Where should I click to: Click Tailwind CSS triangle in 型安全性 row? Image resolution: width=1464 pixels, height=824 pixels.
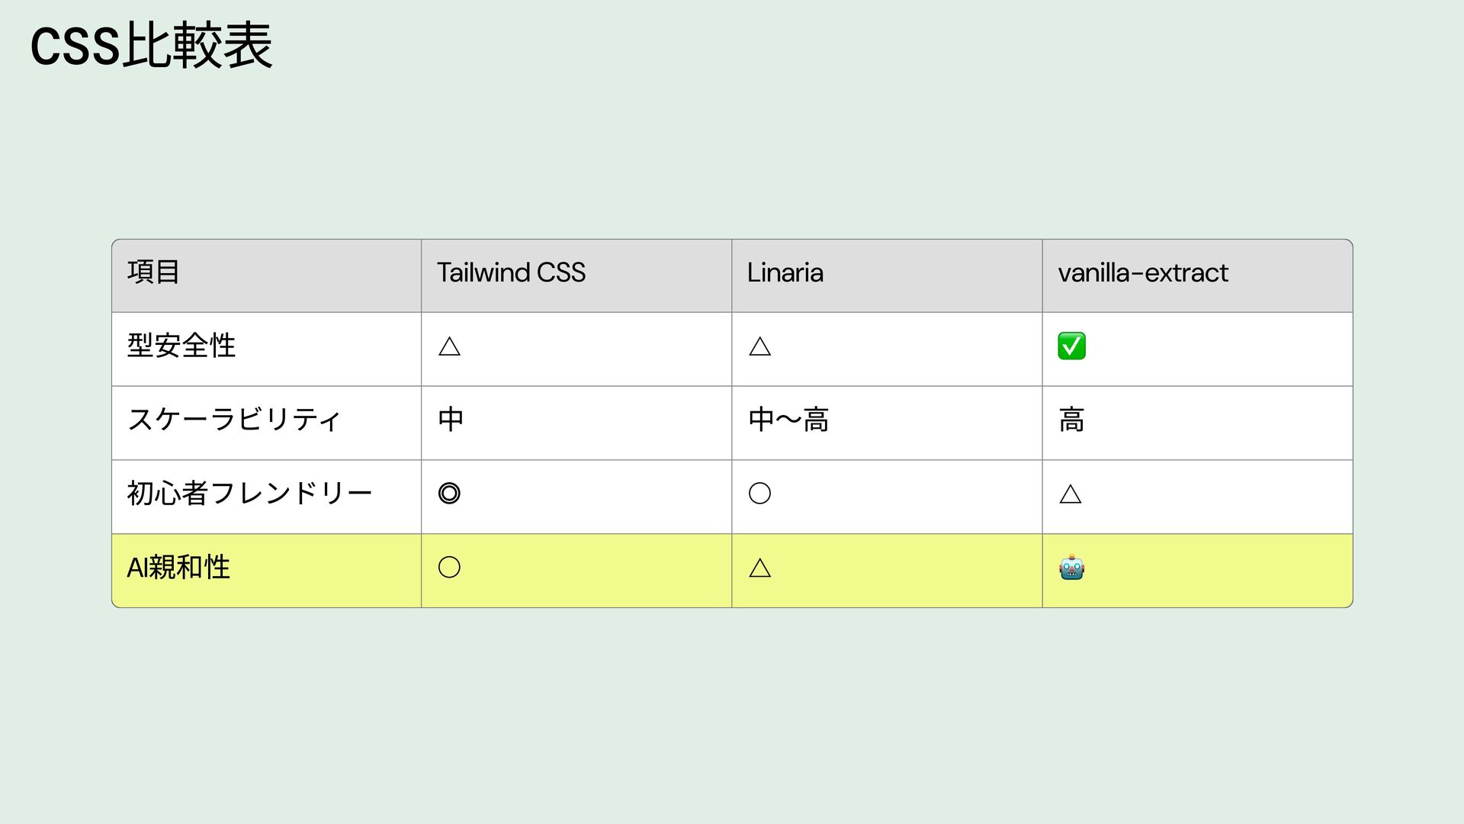[449, 347]
